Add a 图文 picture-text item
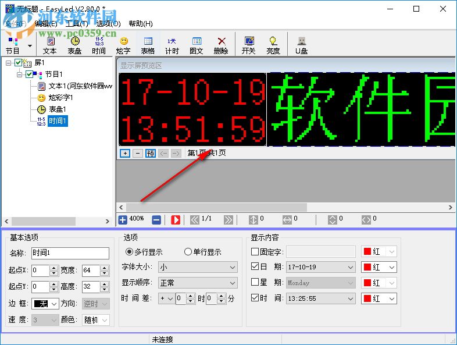Screen dimensions: 457x345 (197, 45)
